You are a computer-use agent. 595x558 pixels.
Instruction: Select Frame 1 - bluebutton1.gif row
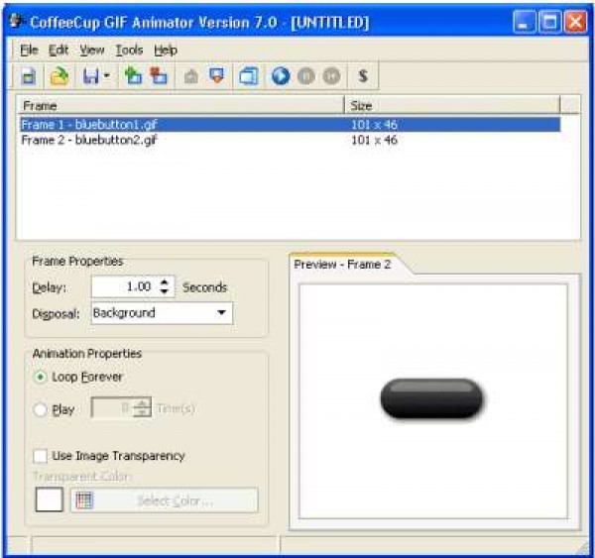290,125
